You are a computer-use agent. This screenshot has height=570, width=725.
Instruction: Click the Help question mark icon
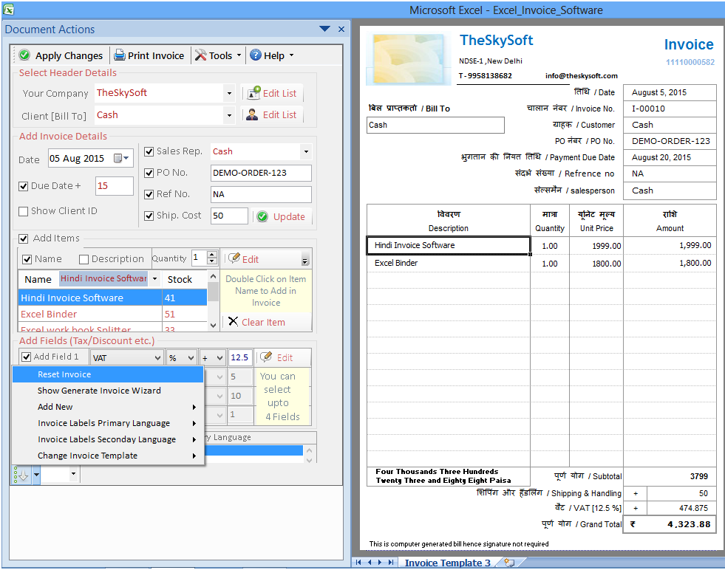[256, 55]
